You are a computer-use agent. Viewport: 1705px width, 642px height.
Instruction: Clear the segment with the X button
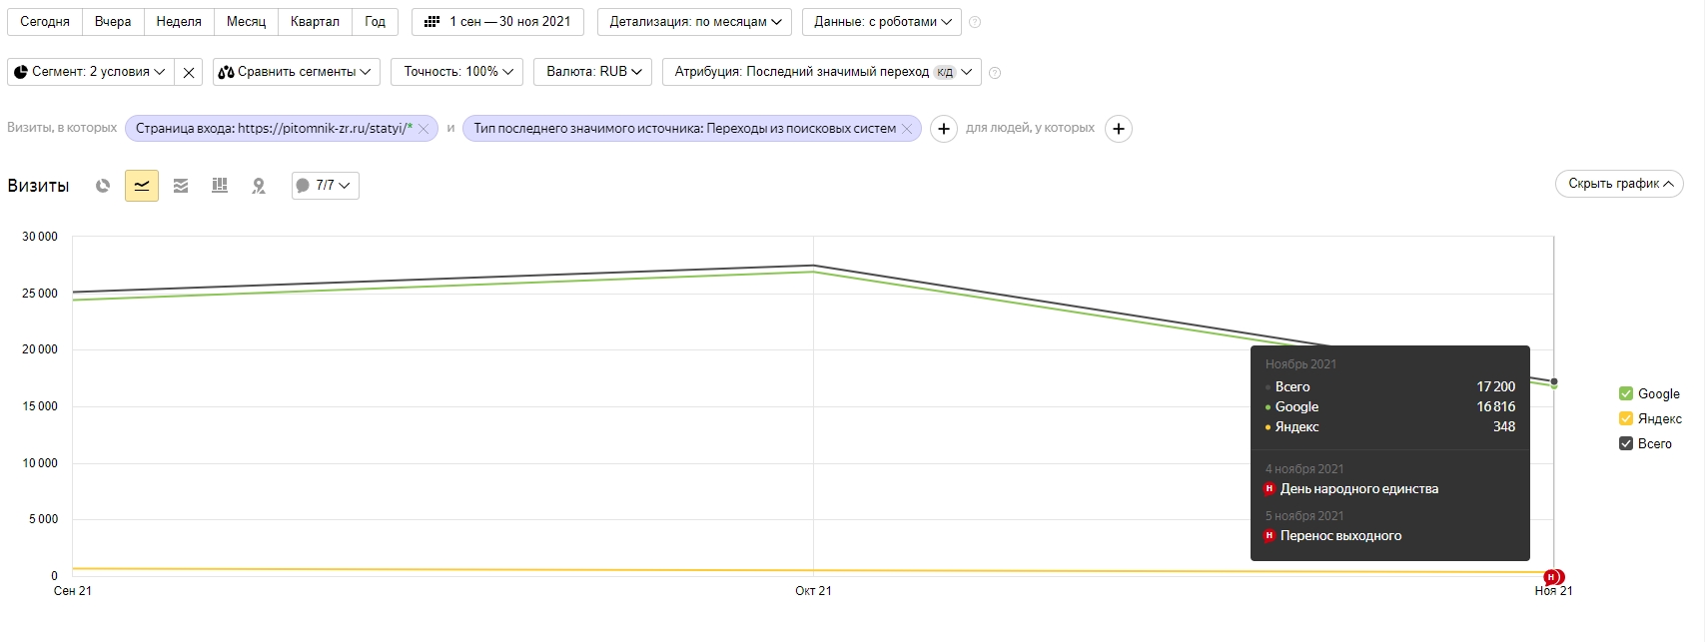(189, 72)
